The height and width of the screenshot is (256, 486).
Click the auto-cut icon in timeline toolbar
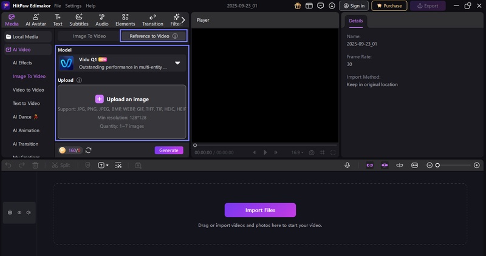[x=118, y=165]
